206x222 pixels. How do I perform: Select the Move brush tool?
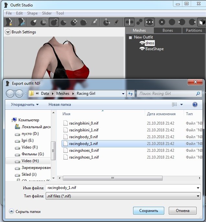(x=74, y=22)
